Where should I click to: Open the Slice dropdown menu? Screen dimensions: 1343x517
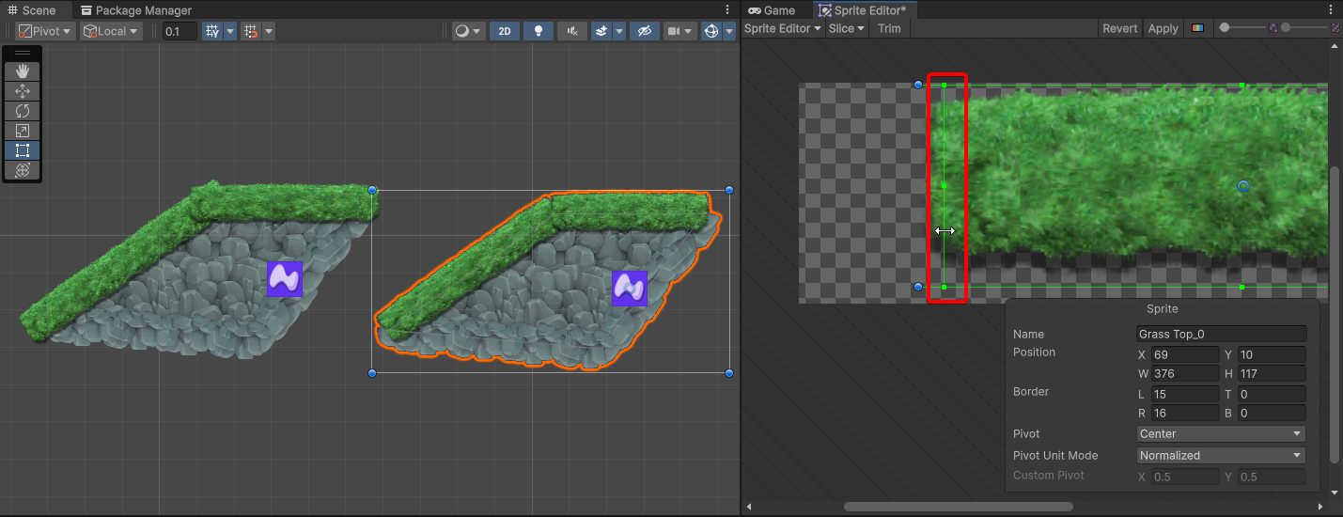coord(846,28)
